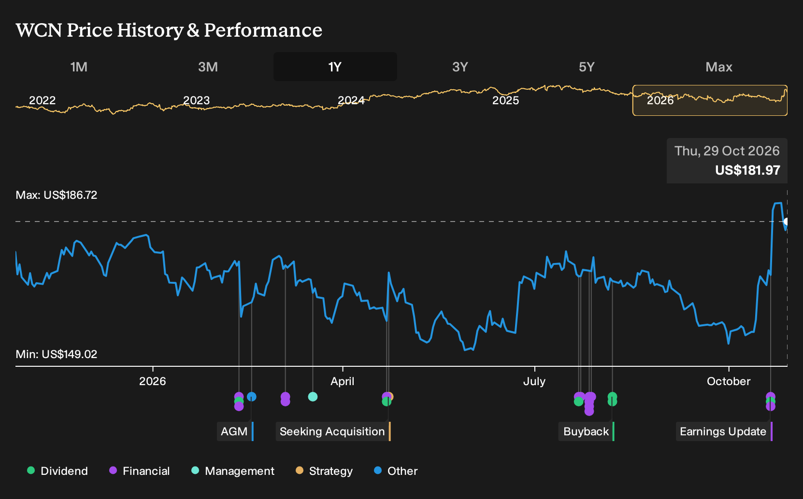Switch to the 1M time range
803x499 pixels.
[79, 67]
